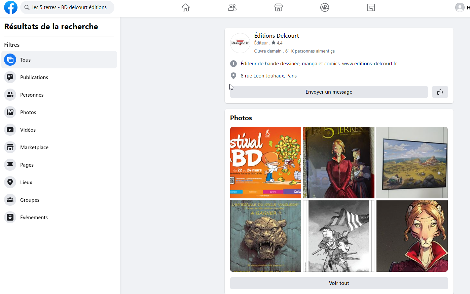Viewport: 470px width, 294px height.
Task: Filter results by Marketplace
Action: point(59,147)
